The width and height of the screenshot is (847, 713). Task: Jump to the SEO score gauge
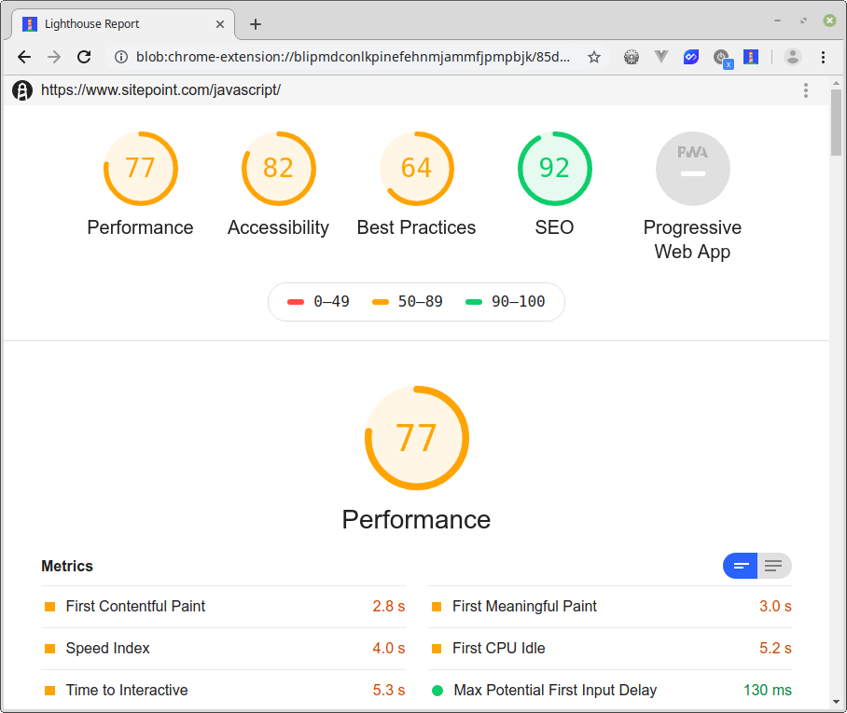tap(554, 169)
